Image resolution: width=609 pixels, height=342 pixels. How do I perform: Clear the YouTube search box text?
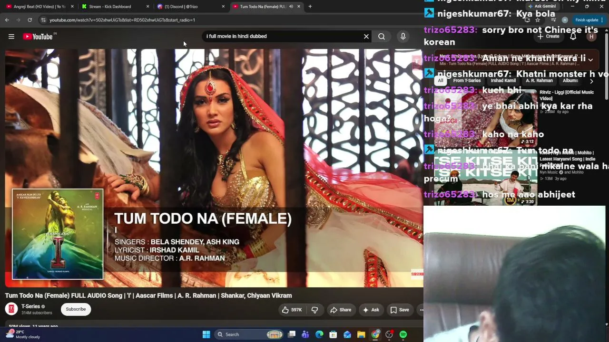(366, 37)
